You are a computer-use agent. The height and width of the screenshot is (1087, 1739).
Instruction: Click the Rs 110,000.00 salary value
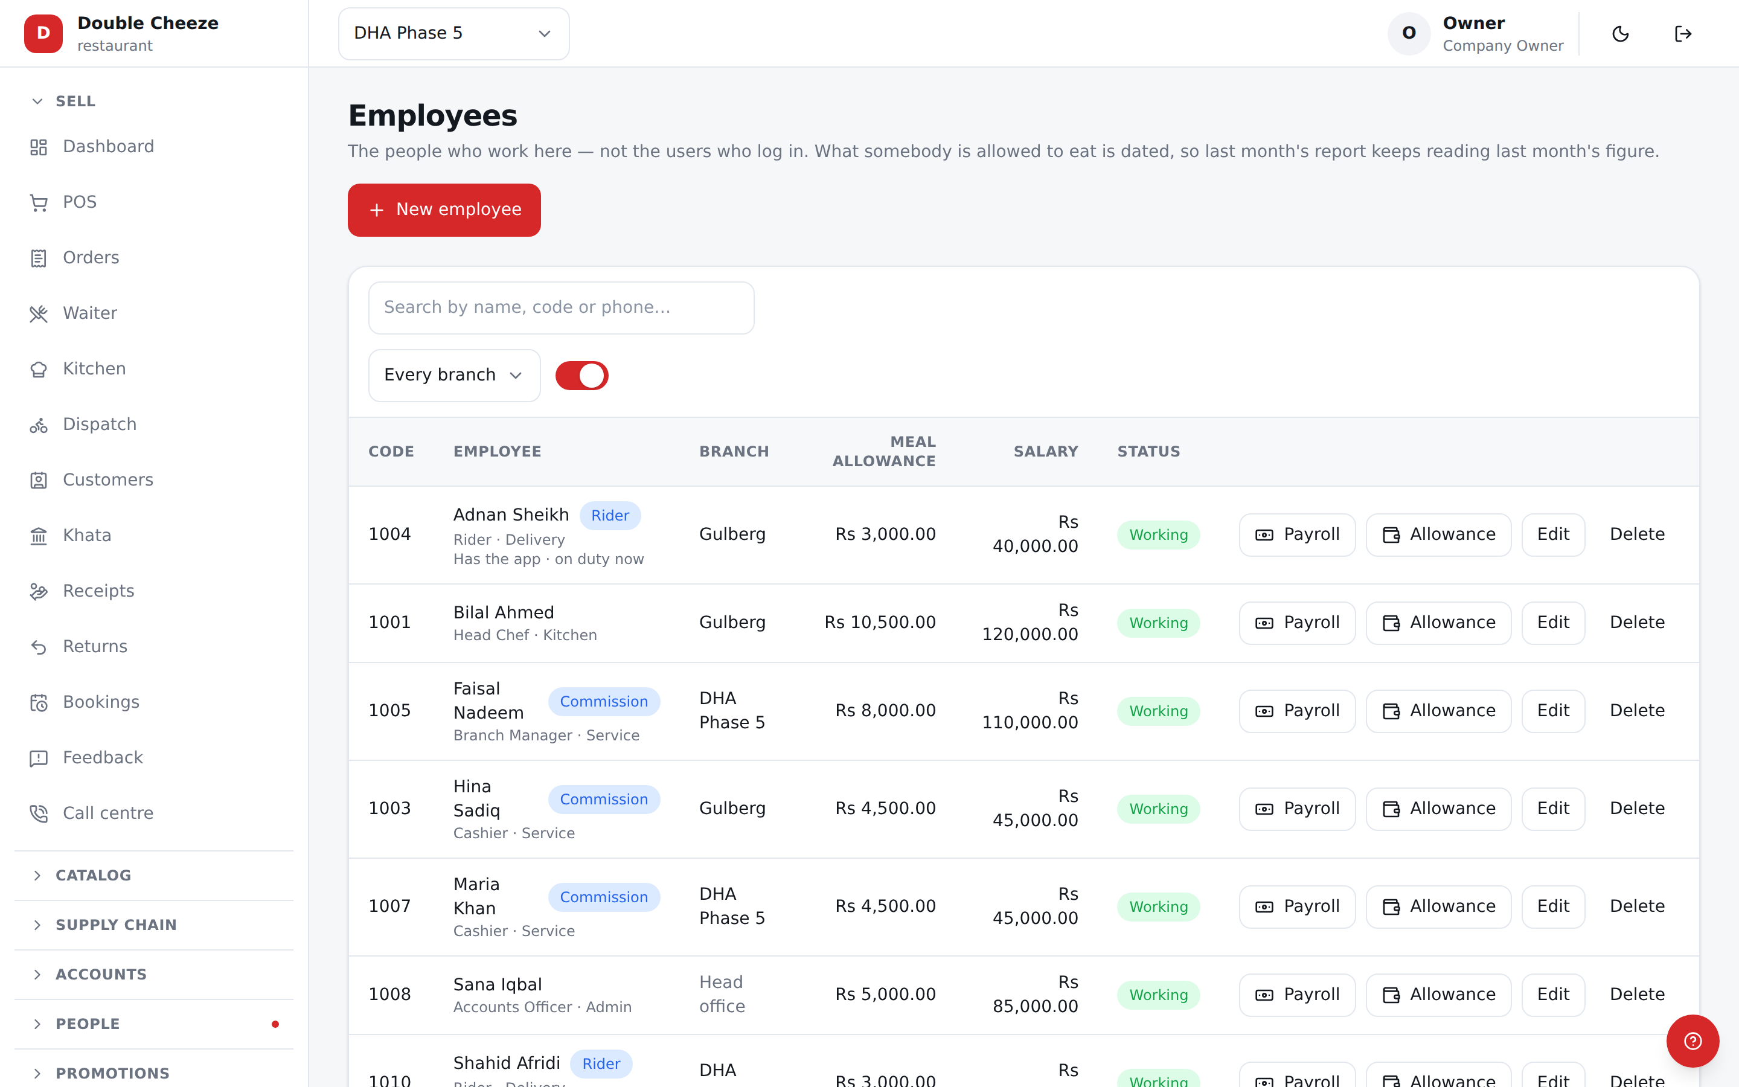pyautogui.click(x=1030, y=711)
